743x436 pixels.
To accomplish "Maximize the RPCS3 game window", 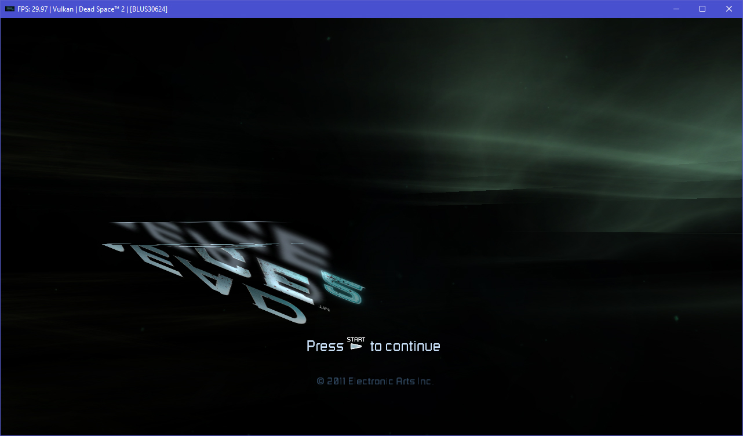I will click(x=702, y=9).
